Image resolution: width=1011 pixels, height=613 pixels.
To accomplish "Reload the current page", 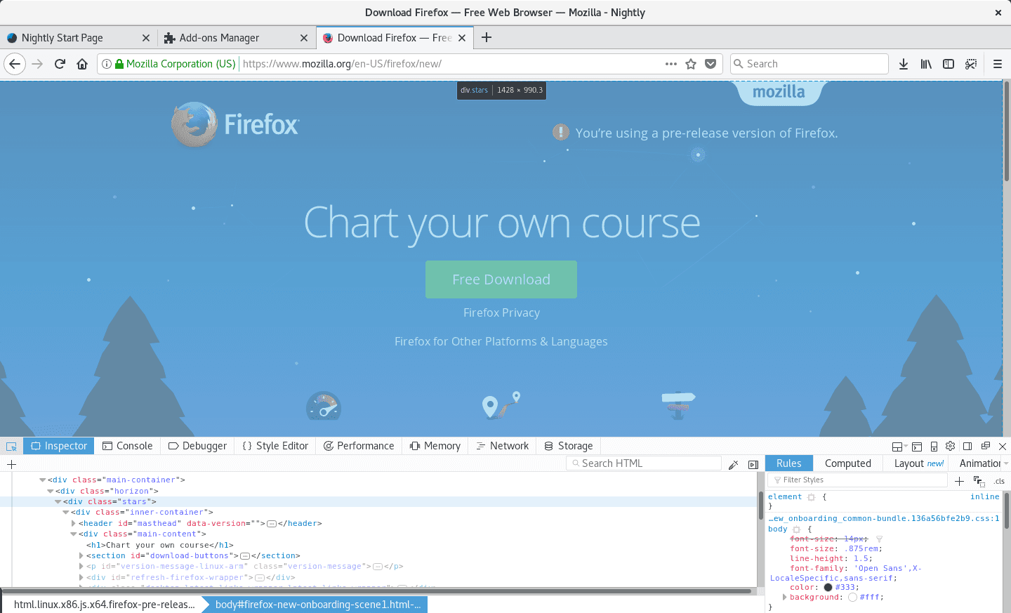I will click(60, 64).
